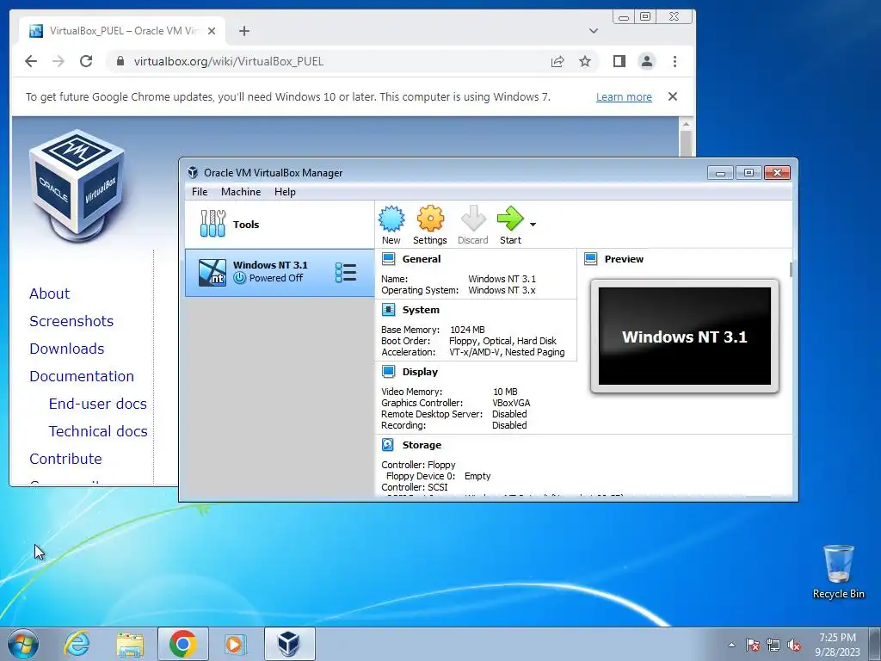Click the Display section icon
Image resolution: width=881 pixels, height=661 pixels.
[388, 372]
